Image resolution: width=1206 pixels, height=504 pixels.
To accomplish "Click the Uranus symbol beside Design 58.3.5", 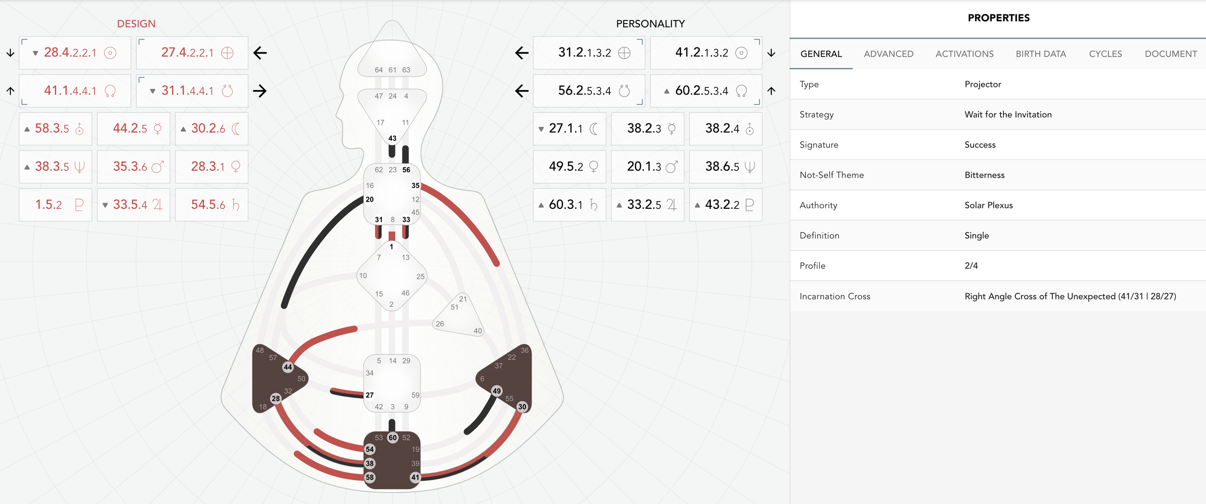I will (80, 129).
